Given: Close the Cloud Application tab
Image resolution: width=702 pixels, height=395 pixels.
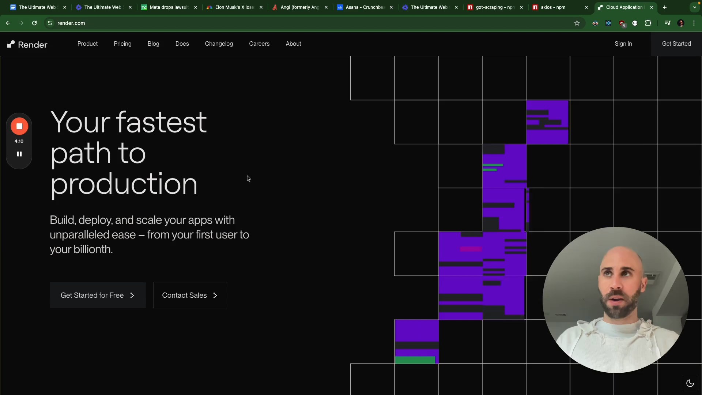Looking at the screenshot, I should pos(652,7).
